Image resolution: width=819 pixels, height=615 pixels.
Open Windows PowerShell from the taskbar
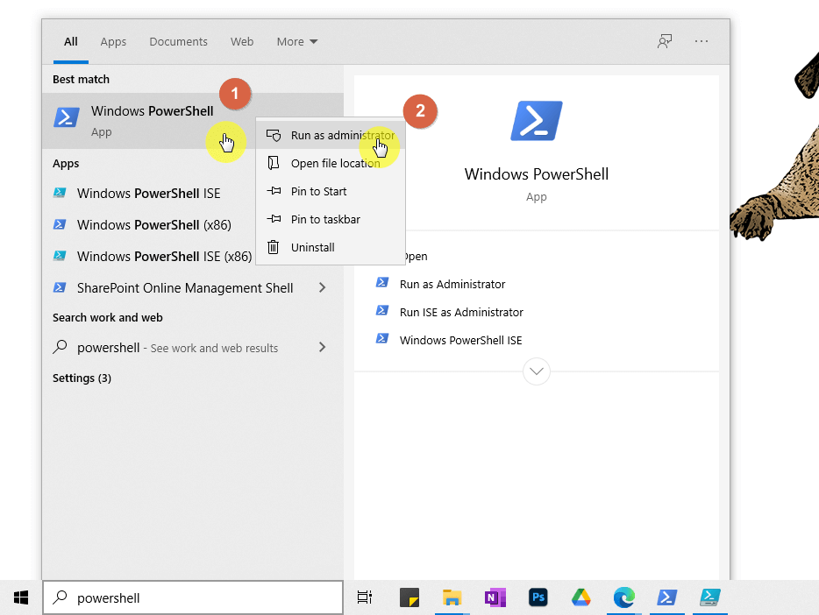[667, 597]
